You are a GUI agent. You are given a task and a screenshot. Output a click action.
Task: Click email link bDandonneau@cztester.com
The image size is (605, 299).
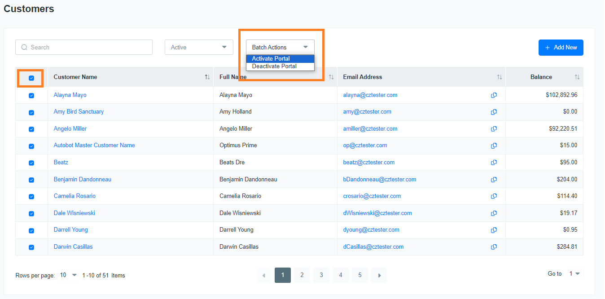tap(380, 180)
